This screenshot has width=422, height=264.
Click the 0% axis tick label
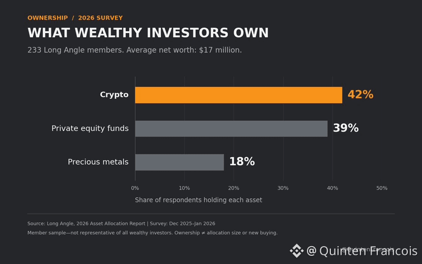[135, 188]
